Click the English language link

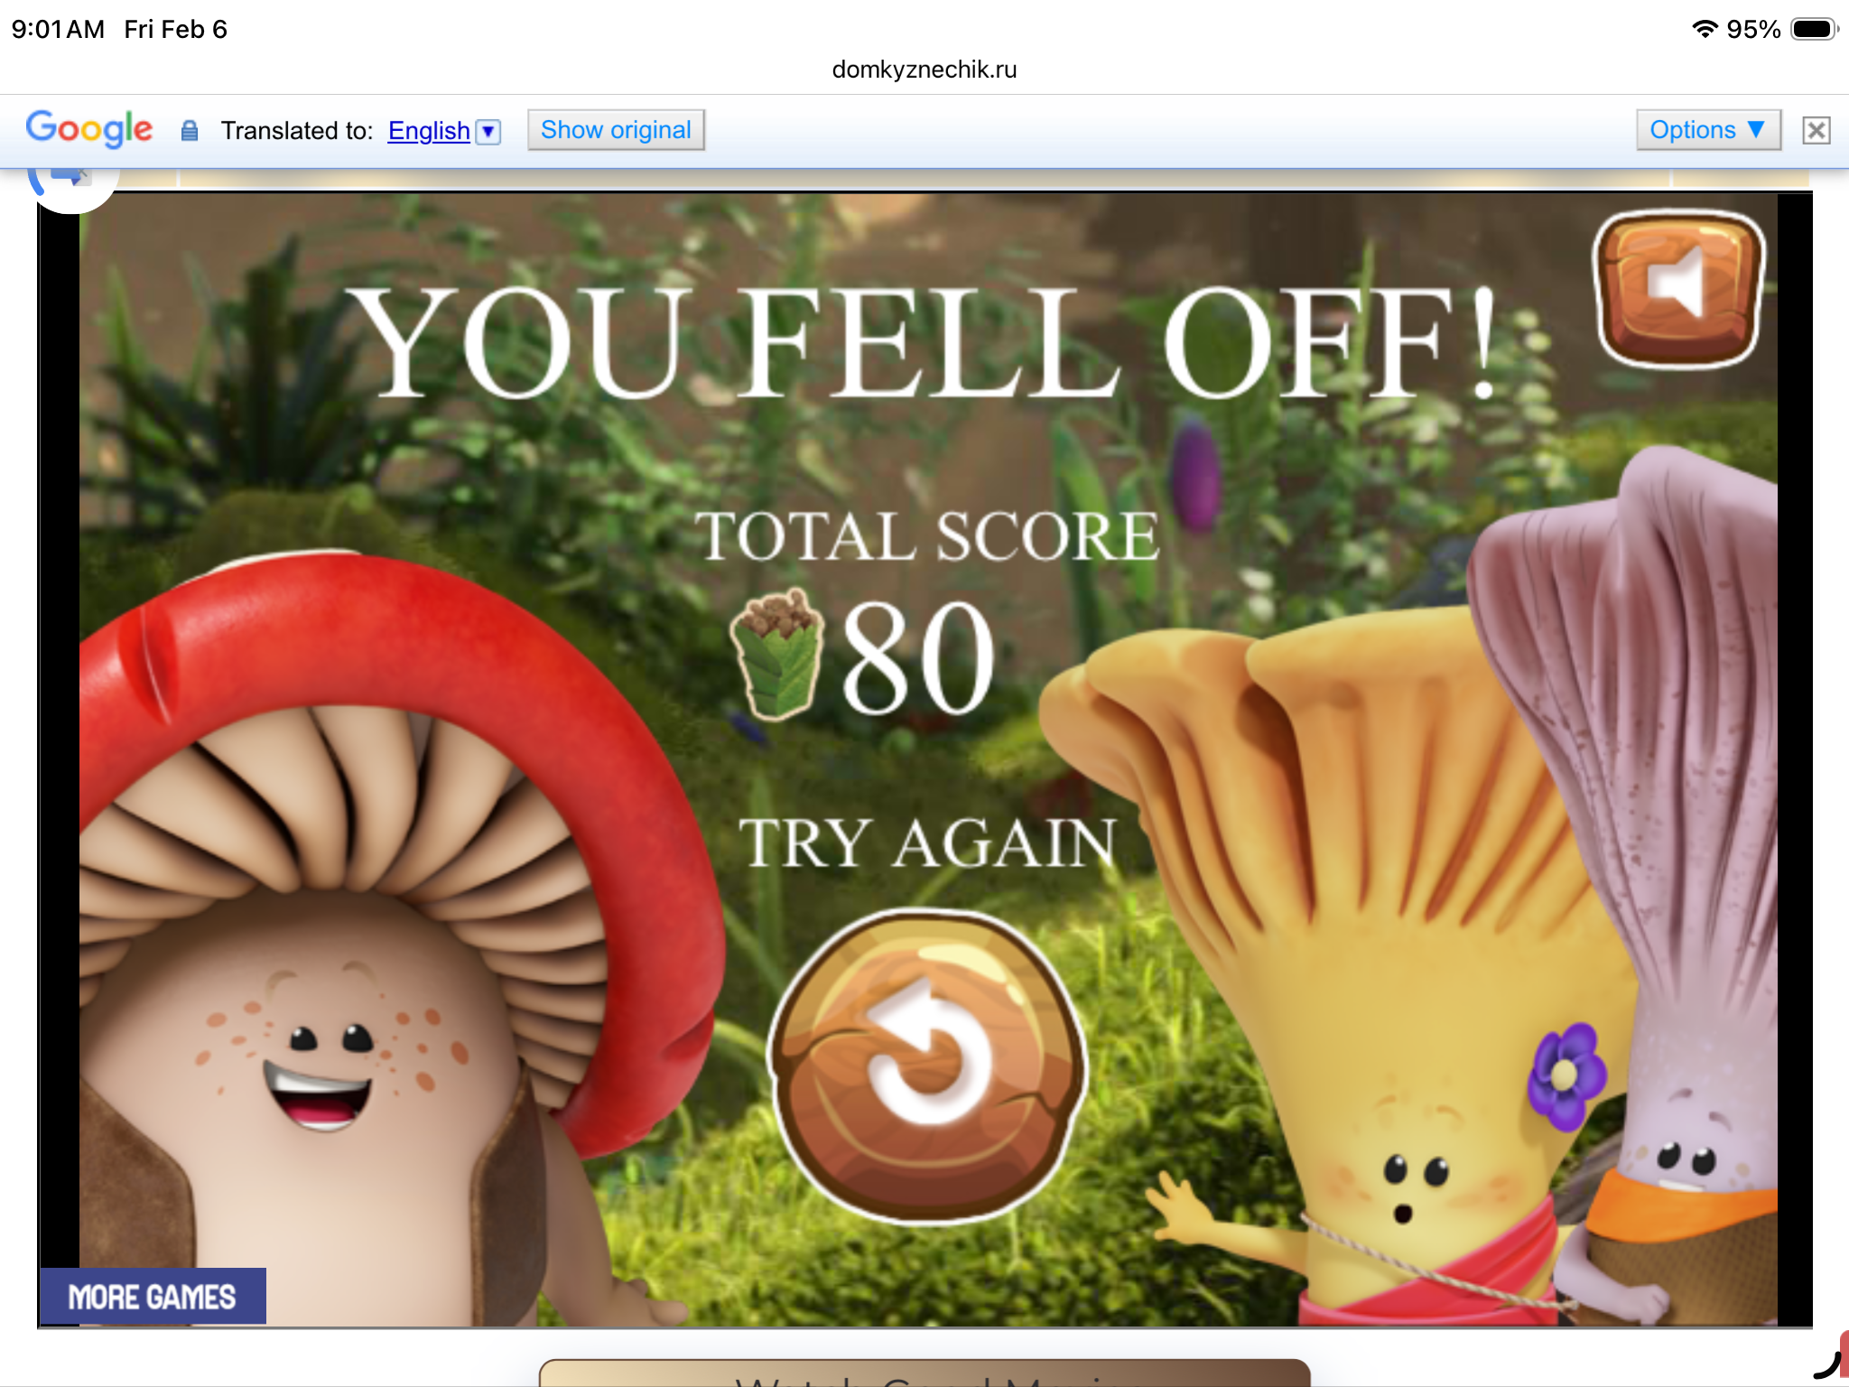pos(429,131)
